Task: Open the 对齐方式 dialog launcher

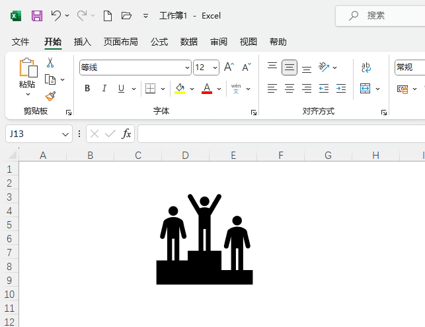Action: [384, 113]
